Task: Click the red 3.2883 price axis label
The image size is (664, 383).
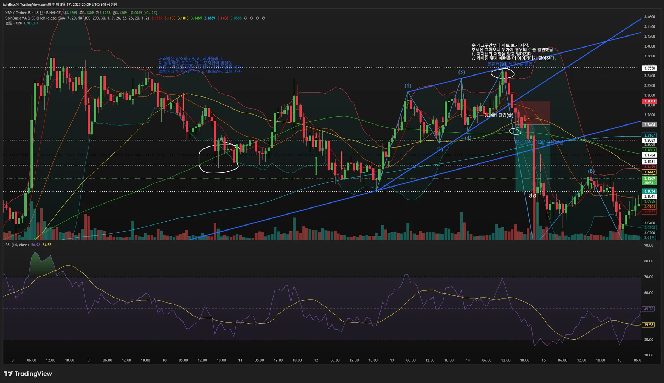Action: [649, 101]
